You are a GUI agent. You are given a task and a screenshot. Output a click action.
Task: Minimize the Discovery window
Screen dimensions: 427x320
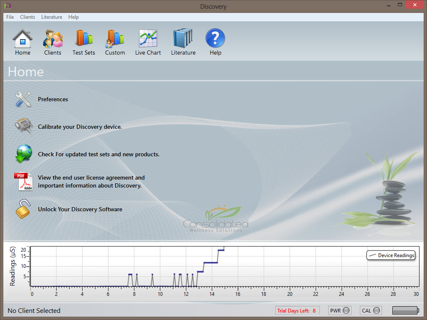click(388, 5)
